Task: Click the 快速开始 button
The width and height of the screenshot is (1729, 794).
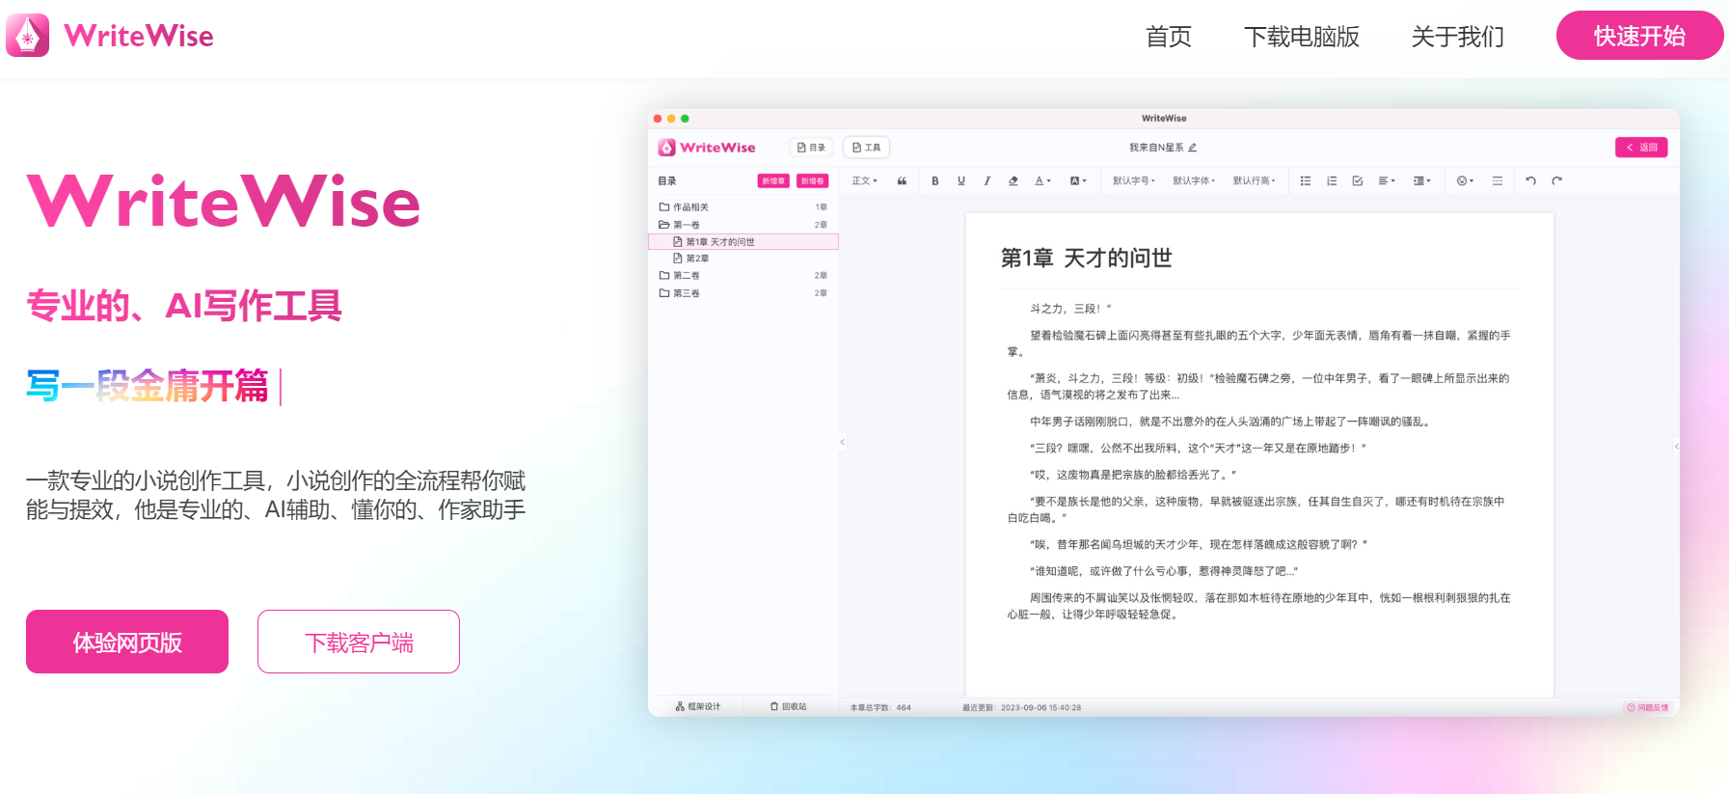Action: click(1639, 36)
